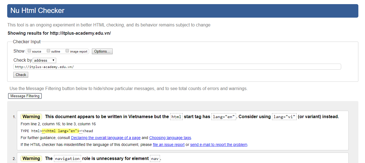The width and height of the screenshot is (365, 163).
Task: Click the Options... button
Action: click(x=102, y=51)
